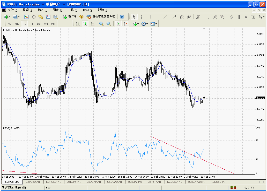Select the D1 timeframe
The width and height of the screenshot is (267, 191).
(x=39, y=24)
